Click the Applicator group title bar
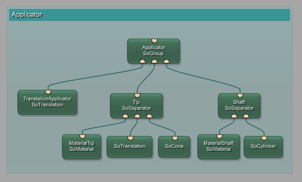The height and width of the screenshot is (182, 302). click(149, 15)
